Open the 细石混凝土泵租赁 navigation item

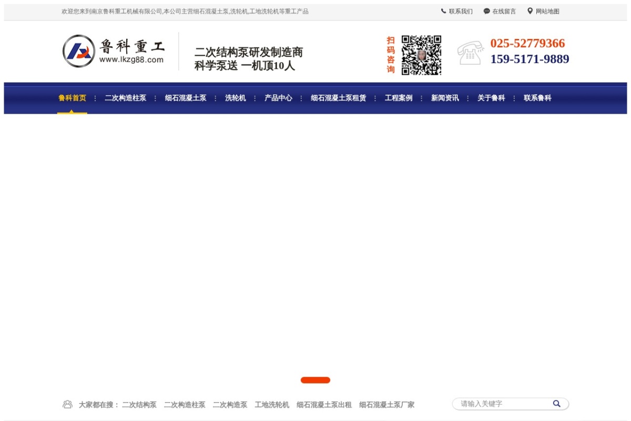point(338,98)
